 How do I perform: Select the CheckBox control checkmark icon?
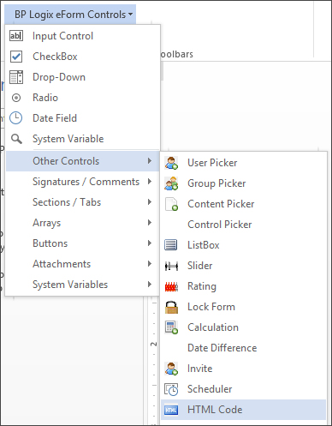coord(16,57)
